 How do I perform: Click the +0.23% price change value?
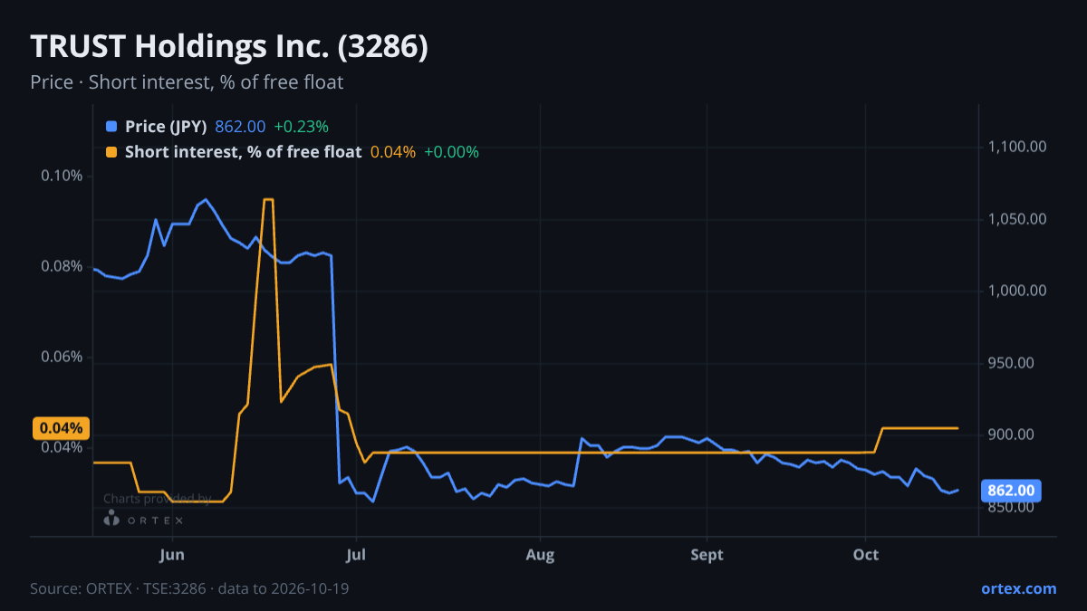pos(302,127)
